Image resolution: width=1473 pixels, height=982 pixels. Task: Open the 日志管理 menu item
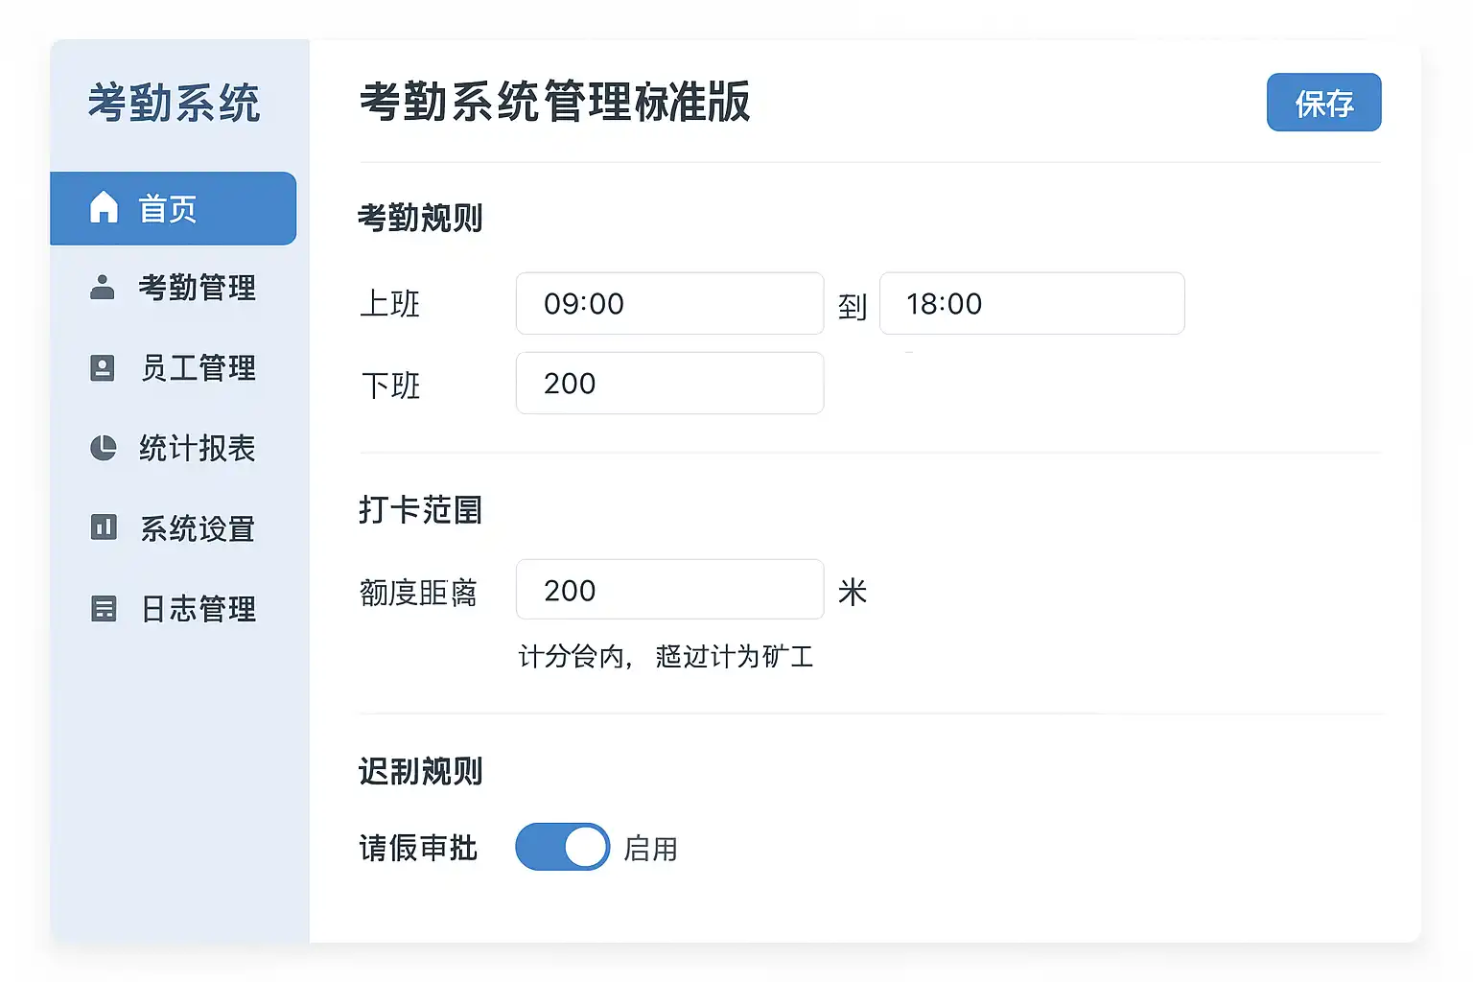198,609
